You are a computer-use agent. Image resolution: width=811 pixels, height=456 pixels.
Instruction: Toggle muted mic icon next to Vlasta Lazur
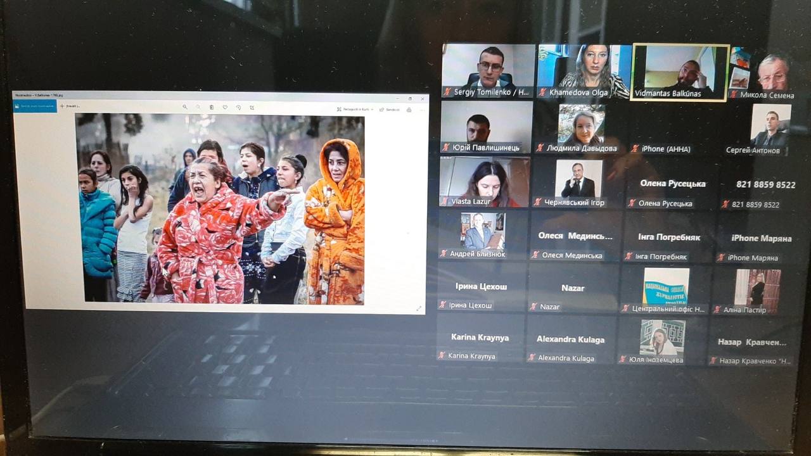point(445,202)
